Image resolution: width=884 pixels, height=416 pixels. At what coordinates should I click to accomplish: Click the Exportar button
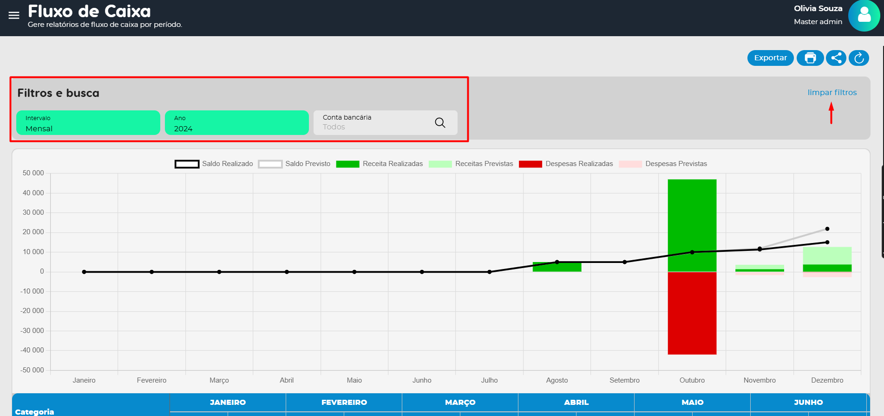point(770,58)
